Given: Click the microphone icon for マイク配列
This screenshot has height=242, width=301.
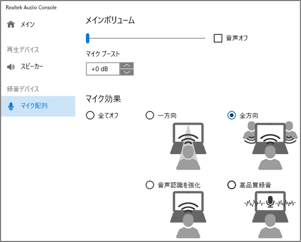Looking at the screenshot, I should 11,106.
